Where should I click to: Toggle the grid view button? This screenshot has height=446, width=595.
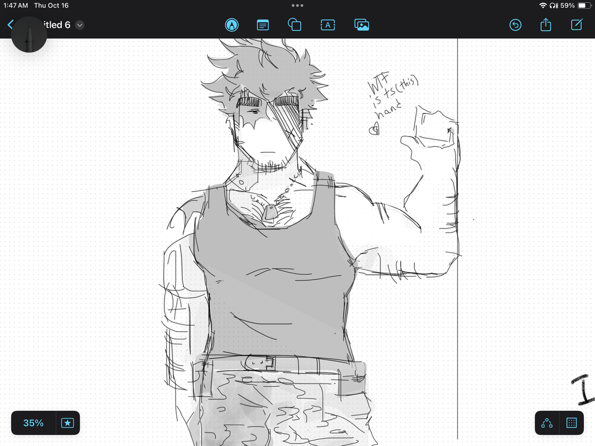click(x=572, y=423)
